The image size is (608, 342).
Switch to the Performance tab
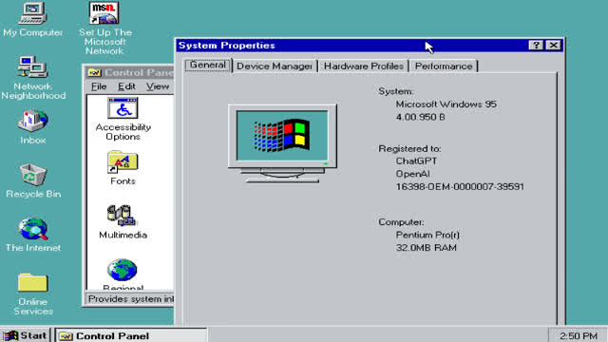pos(444,66)
